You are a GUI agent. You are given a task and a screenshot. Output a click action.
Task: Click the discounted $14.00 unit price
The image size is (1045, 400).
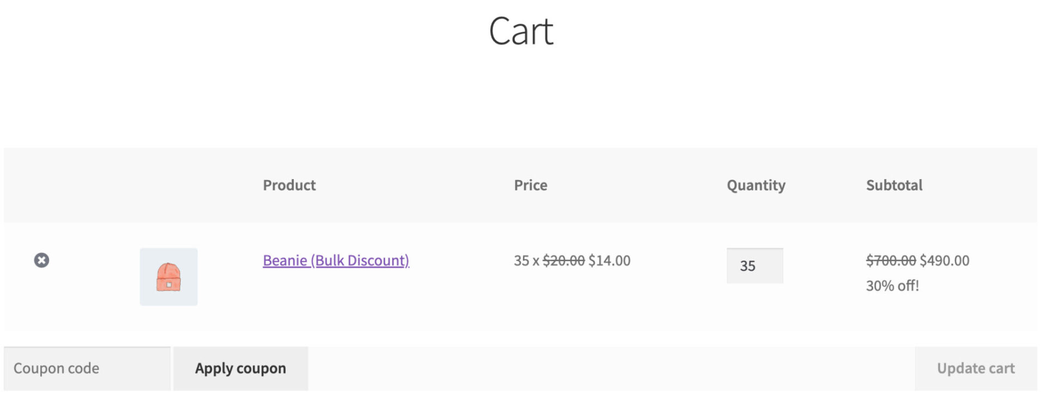[x=609, y=260]
